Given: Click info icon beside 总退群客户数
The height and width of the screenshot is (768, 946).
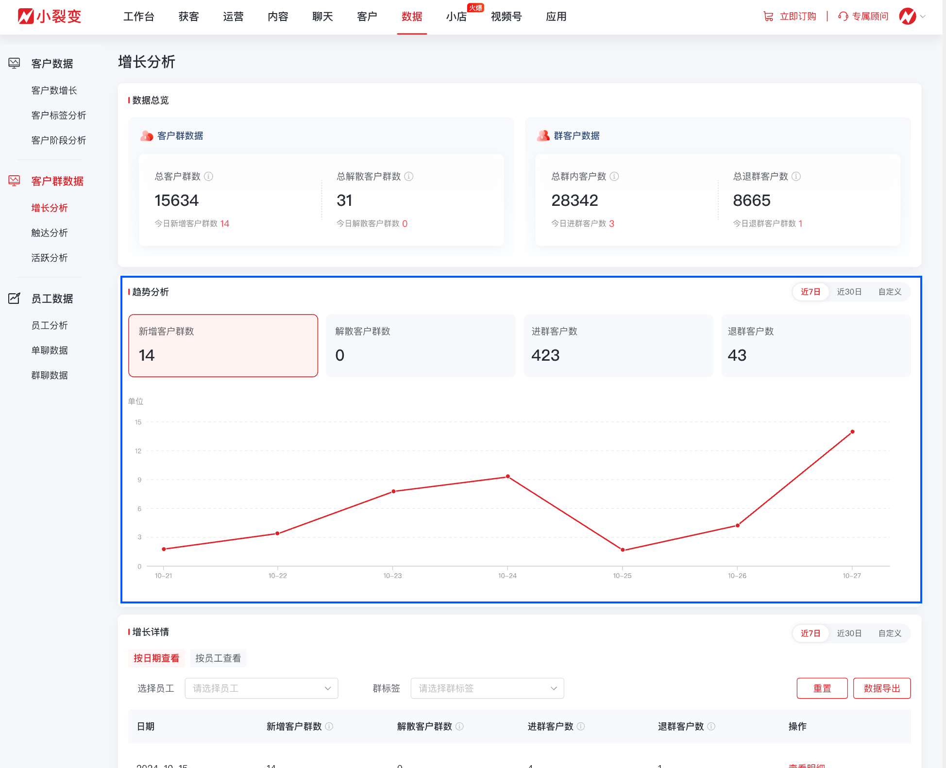Looking at the screenshot, I should (x=796, y=176).
